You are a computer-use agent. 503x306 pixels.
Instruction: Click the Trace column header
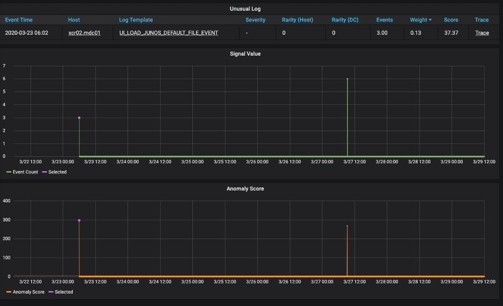(482, 20)
